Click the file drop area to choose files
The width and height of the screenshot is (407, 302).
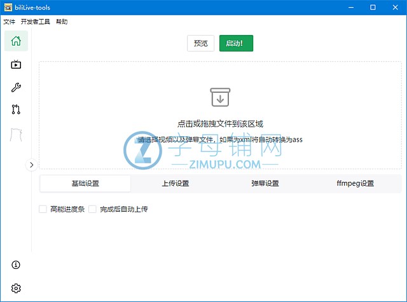click(x=220, y=115)
